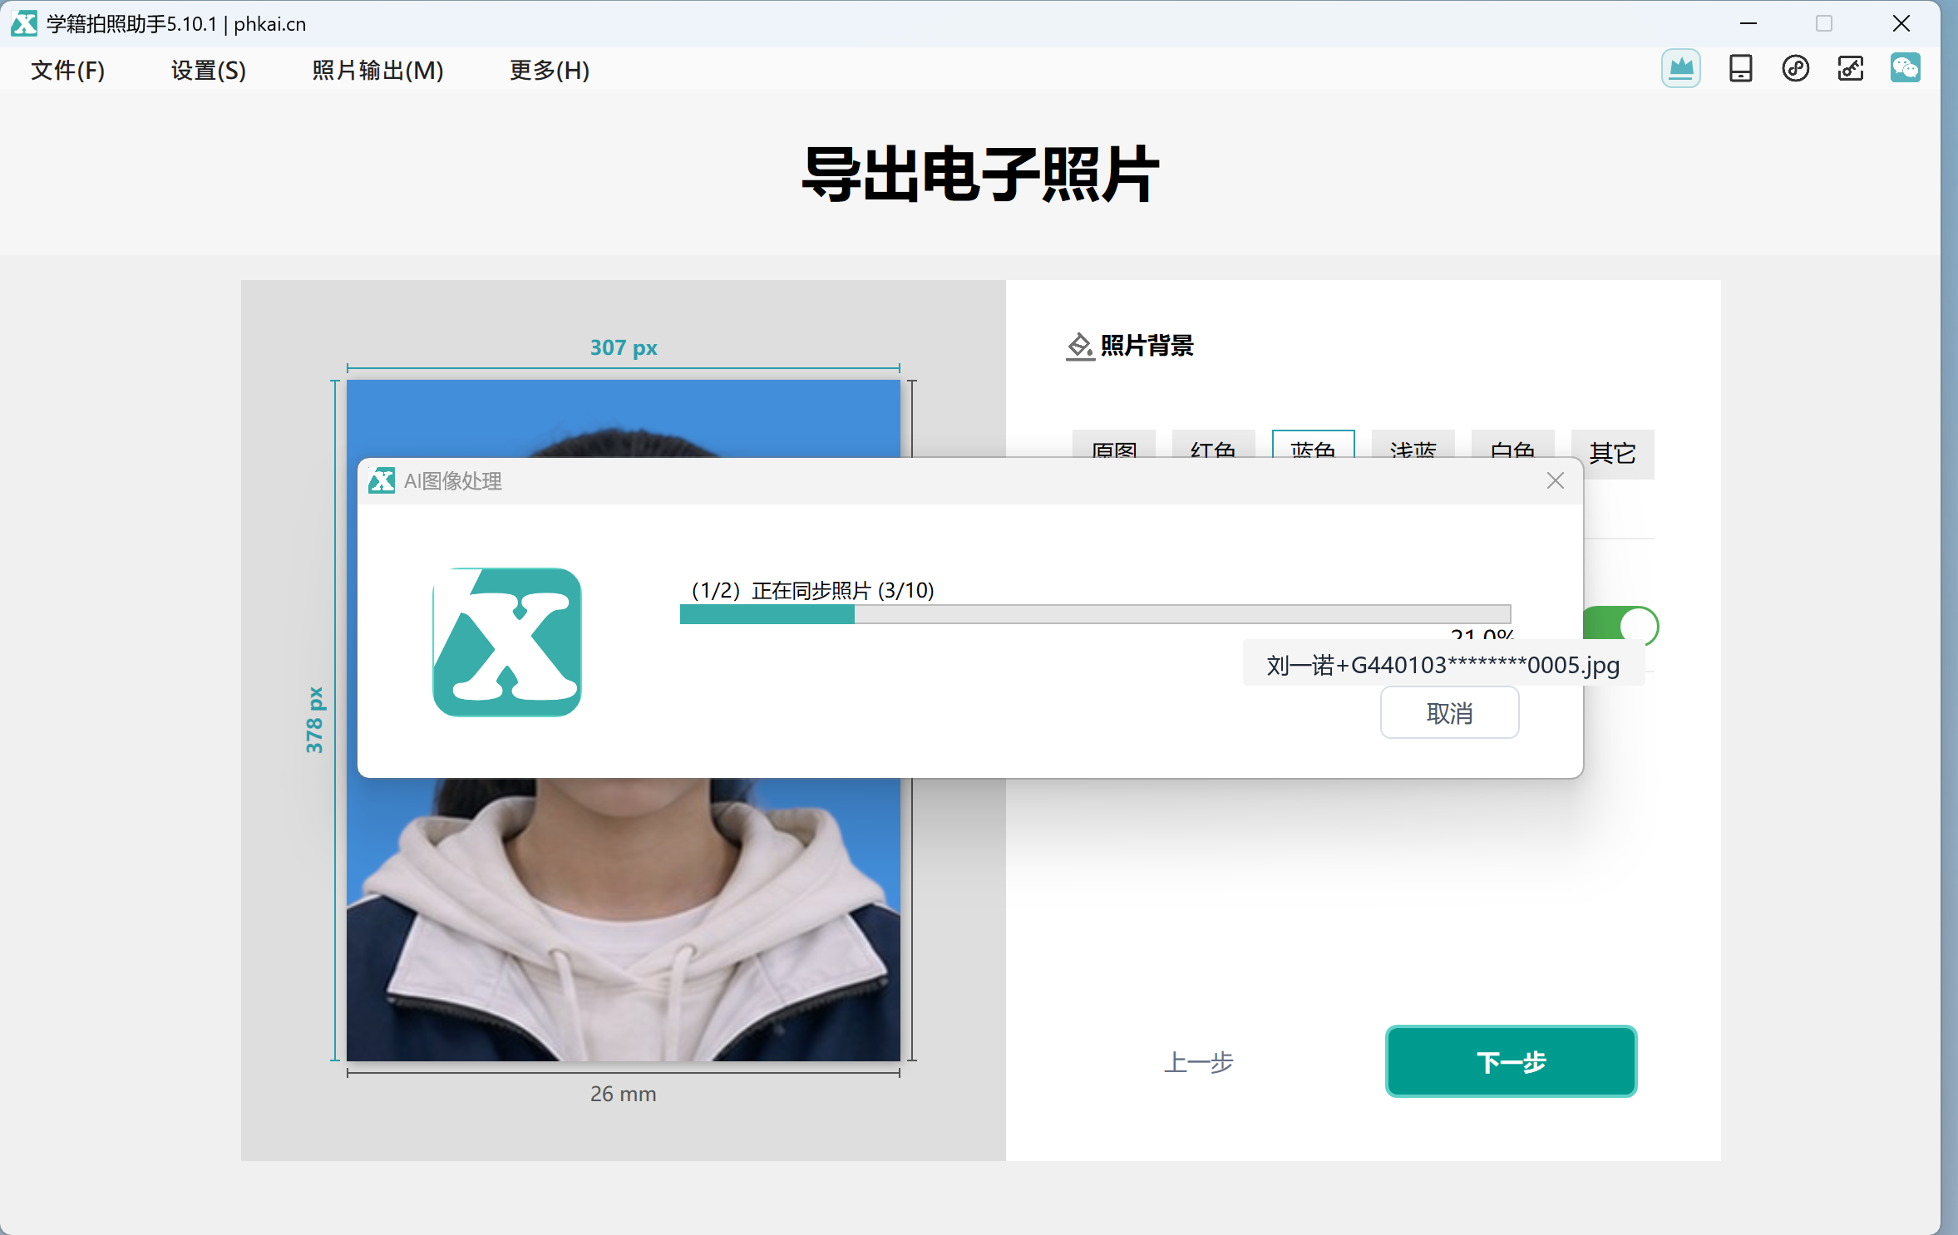1958x1235 pixels.
Task: Go to next step with 下一步
Action: [1511, 1061]
